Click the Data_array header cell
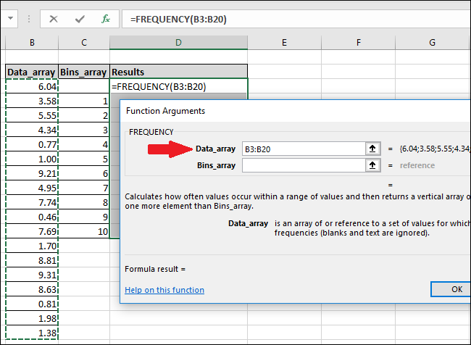Viewport: 471px width, 345px height. point(32,72)
